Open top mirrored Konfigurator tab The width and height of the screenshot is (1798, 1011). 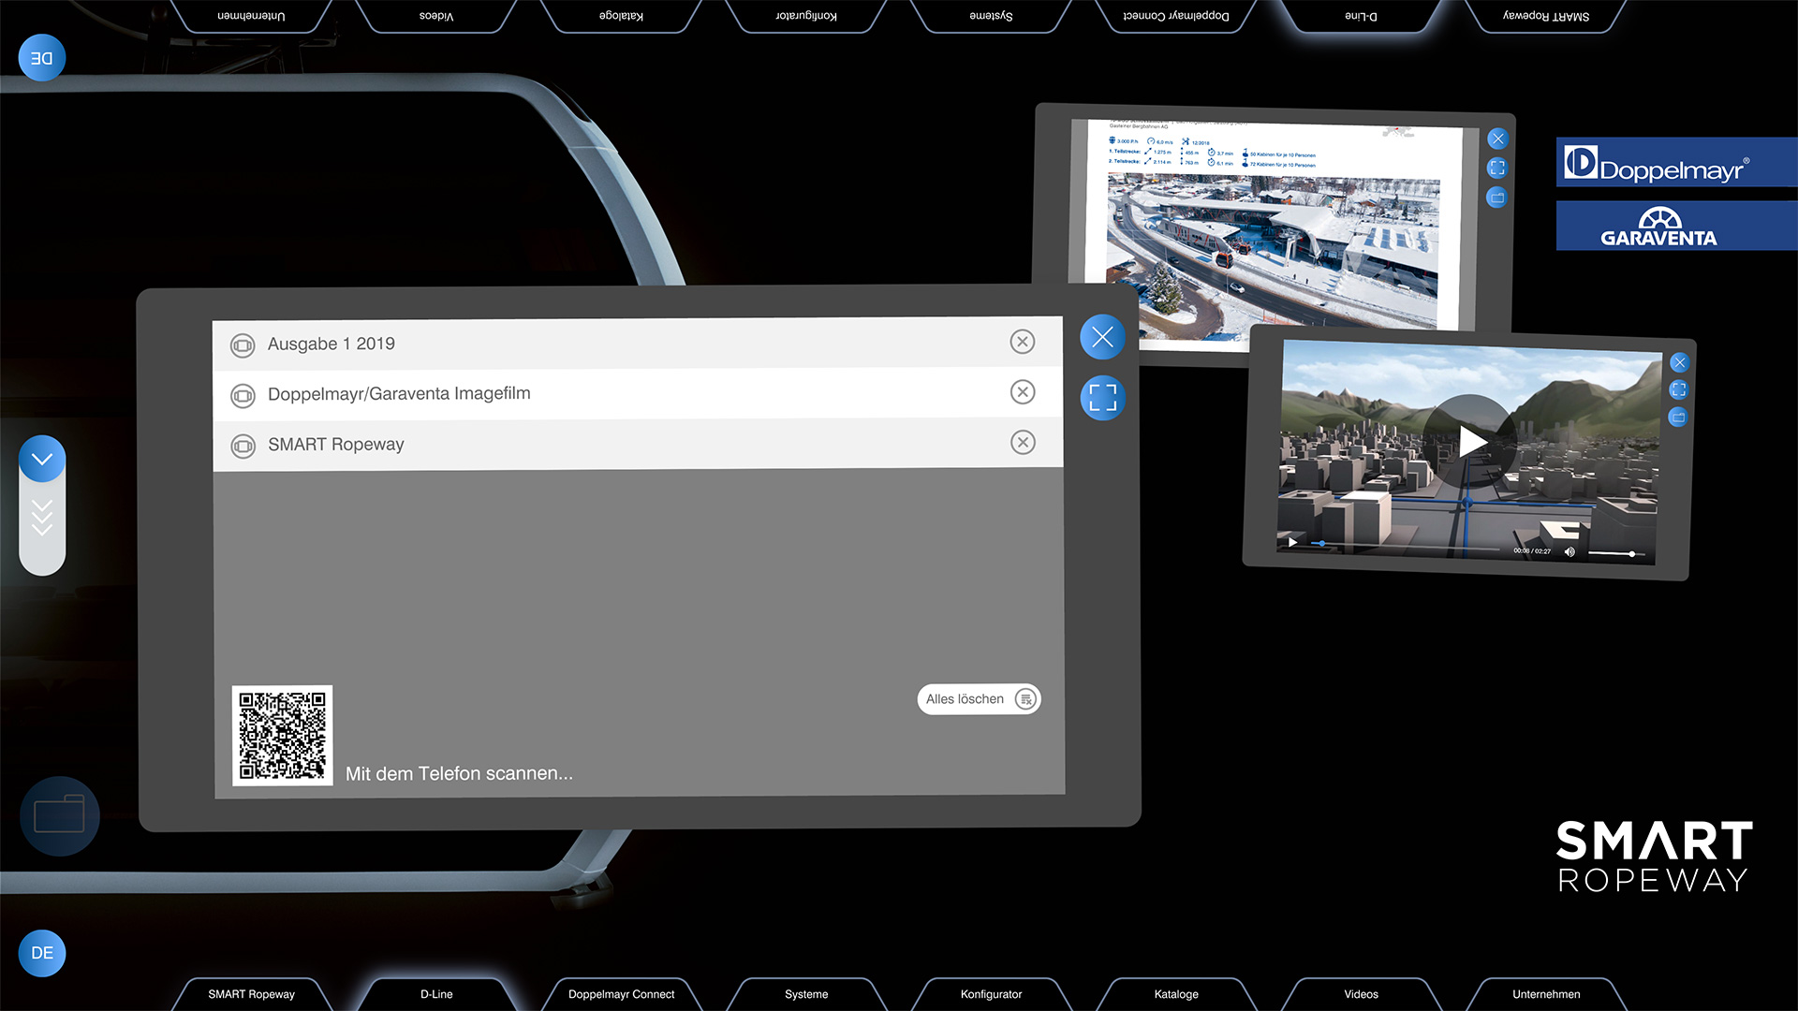click(806, 16)
